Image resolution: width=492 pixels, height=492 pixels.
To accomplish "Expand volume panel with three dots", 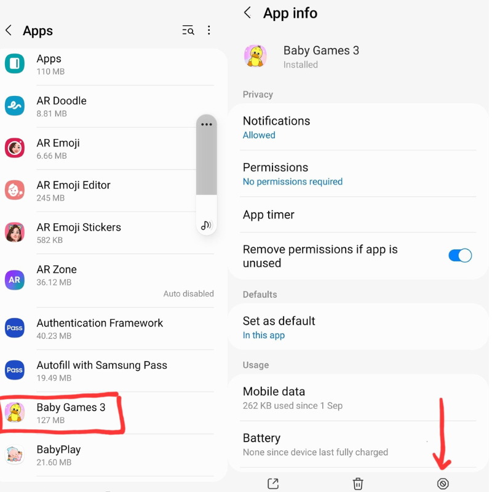I will pyautogui.click(x=207, y=124).
